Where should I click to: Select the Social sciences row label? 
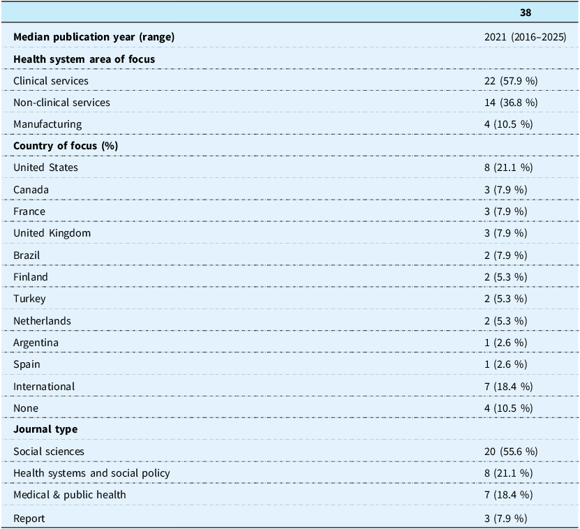[x=49, y=452]
